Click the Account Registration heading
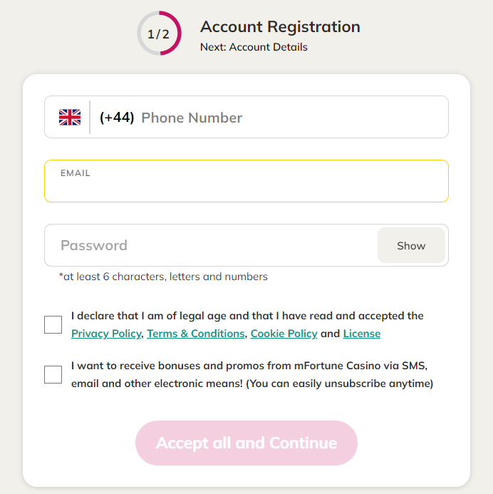This screenshot has height=494, width=493. 280,27
